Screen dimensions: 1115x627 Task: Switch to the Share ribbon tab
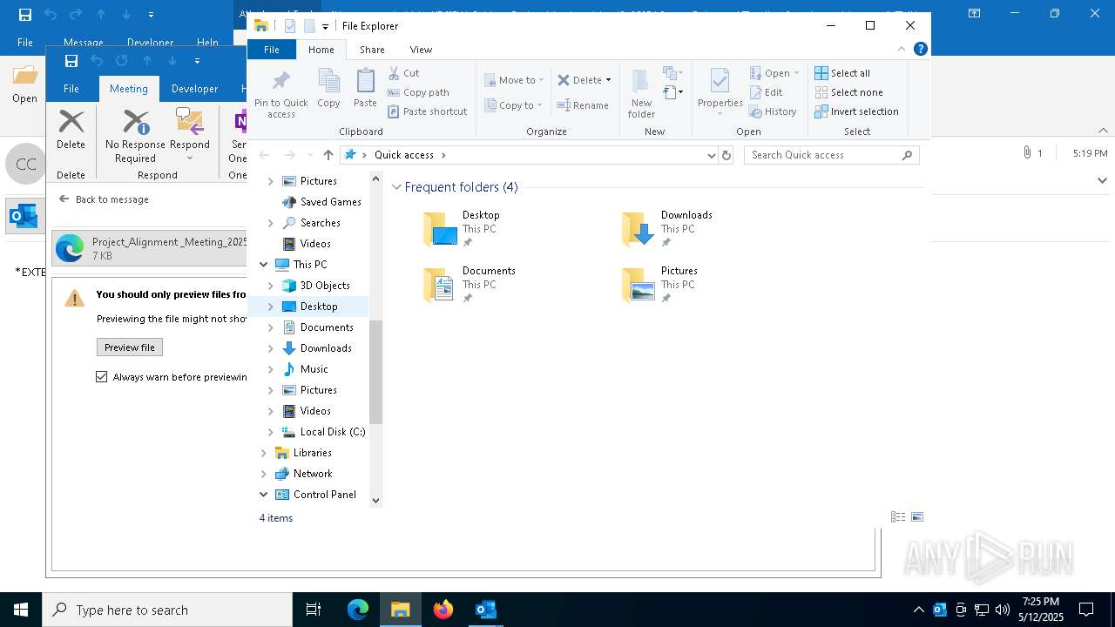click(x=372, y=50)
